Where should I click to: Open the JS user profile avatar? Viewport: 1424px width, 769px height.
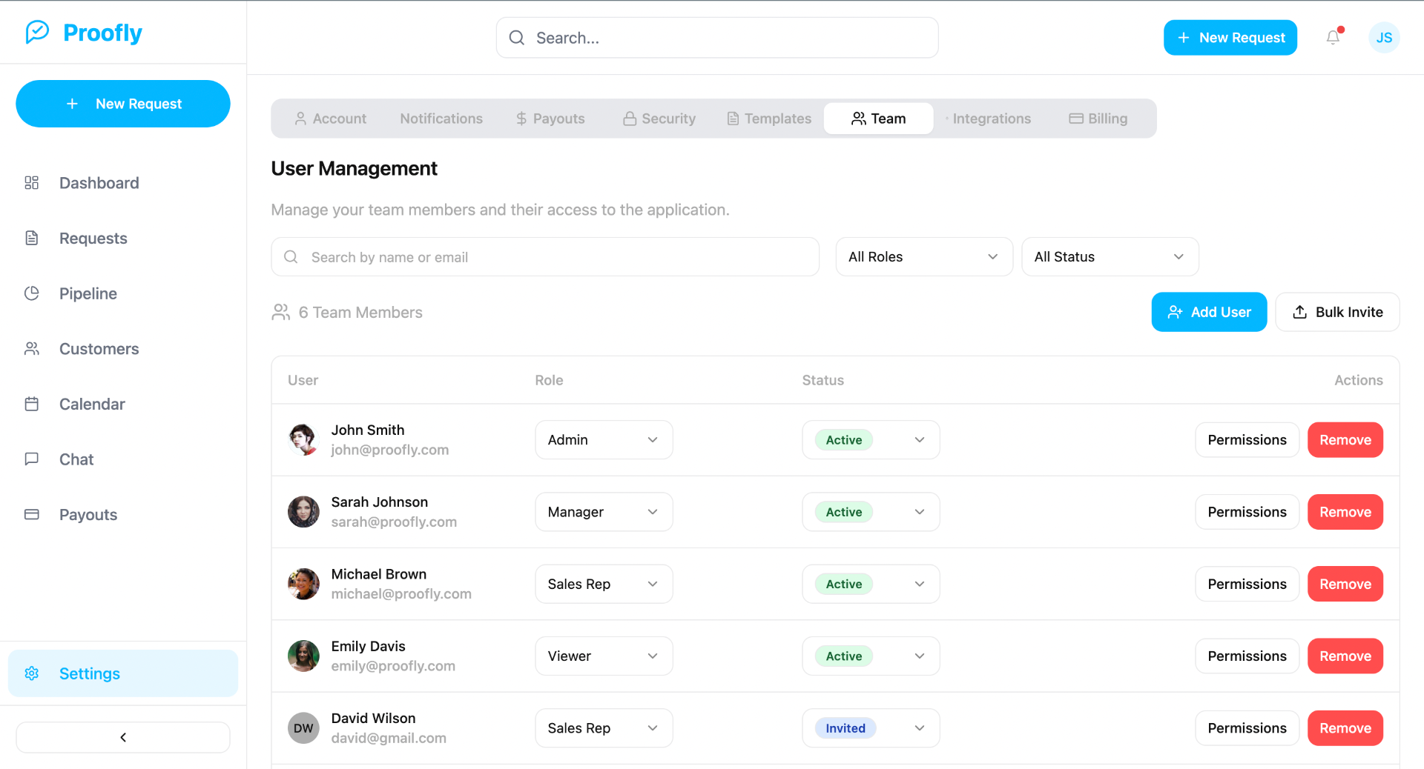point(1383,38)
